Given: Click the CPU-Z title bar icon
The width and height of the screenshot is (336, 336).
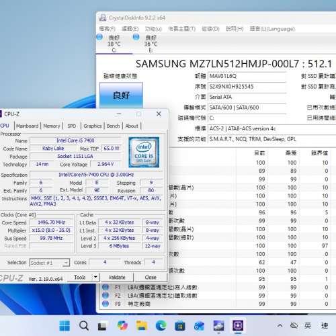Looking at the screenshot, I should pyautogui.click(x=1, y=114).
